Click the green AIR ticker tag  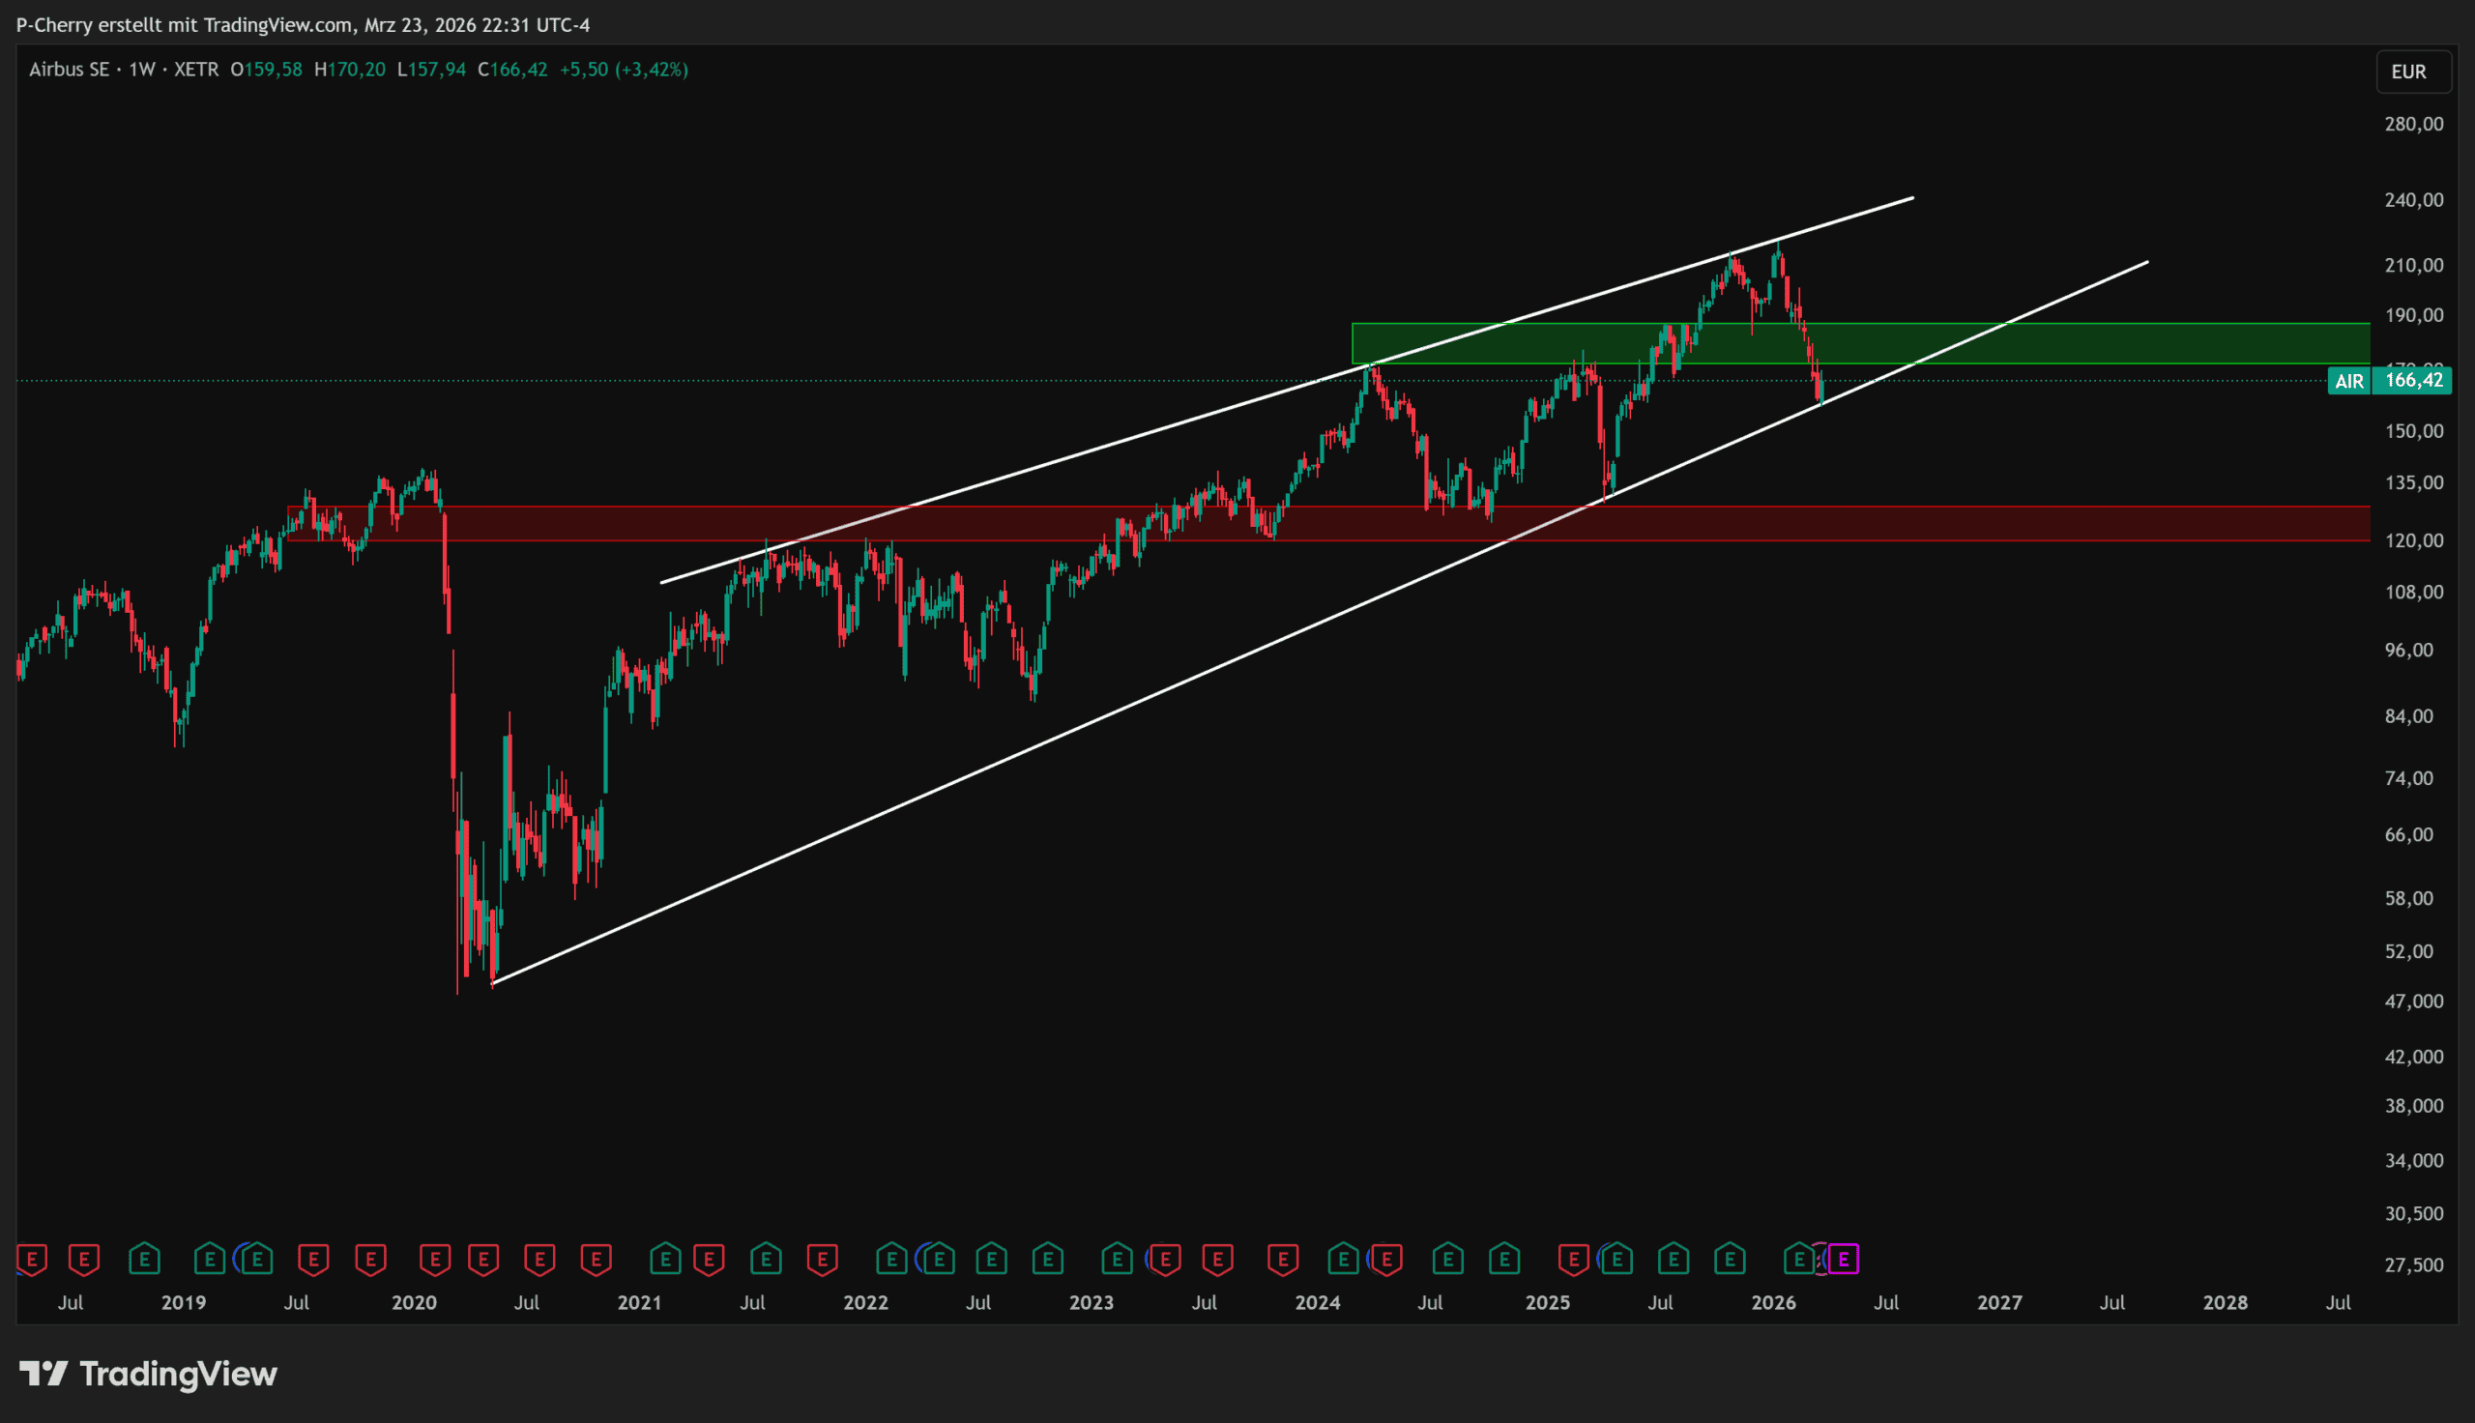point(2349,381)
